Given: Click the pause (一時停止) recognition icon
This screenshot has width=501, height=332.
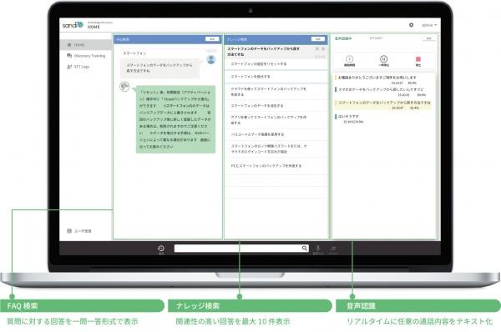Looking at the screenshot, I should click(x=384, y=60).
